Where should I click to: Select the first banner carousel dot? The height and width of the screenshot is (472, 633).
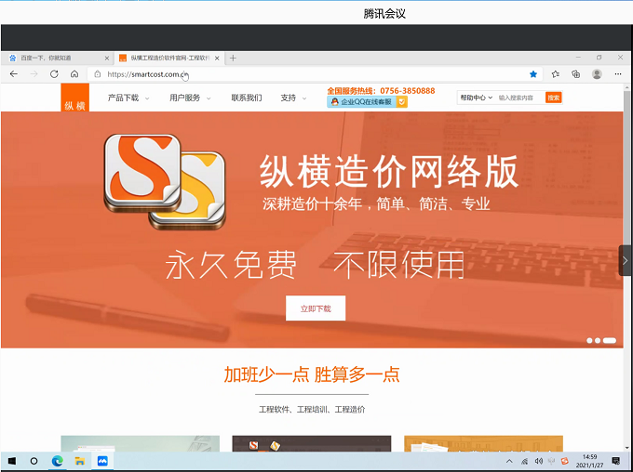pos(589,341)
